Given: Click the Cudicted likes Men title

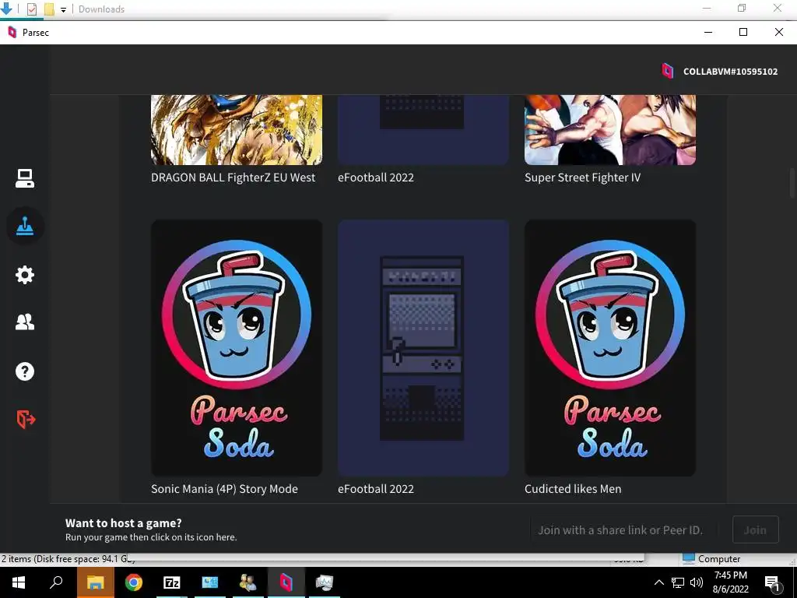Looking at the screenshot, I should click(x=573, y=489).
